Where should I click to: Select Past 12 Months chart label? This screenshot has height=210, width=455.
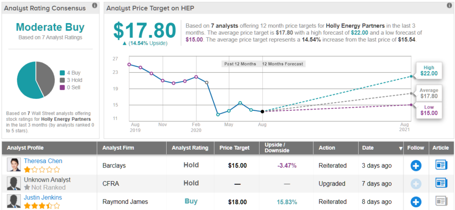click(240, 64)
